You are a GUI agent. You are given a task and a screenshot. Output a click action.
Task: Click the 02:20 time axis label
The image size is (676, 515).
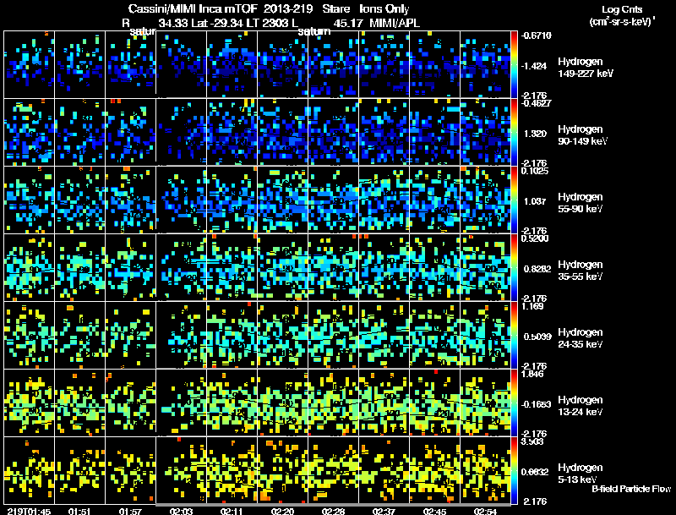pos(282,511)
